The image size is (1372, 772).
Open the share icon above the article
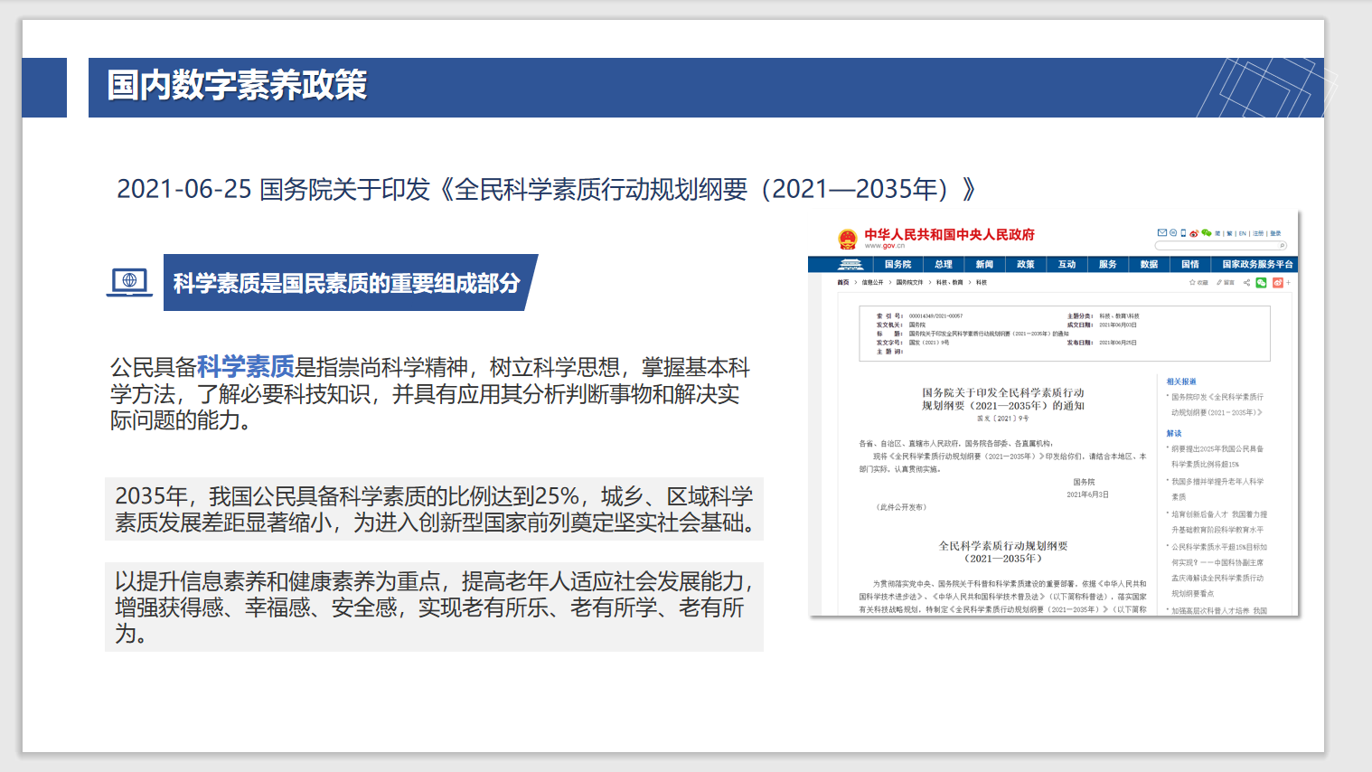pos(1246,282)
